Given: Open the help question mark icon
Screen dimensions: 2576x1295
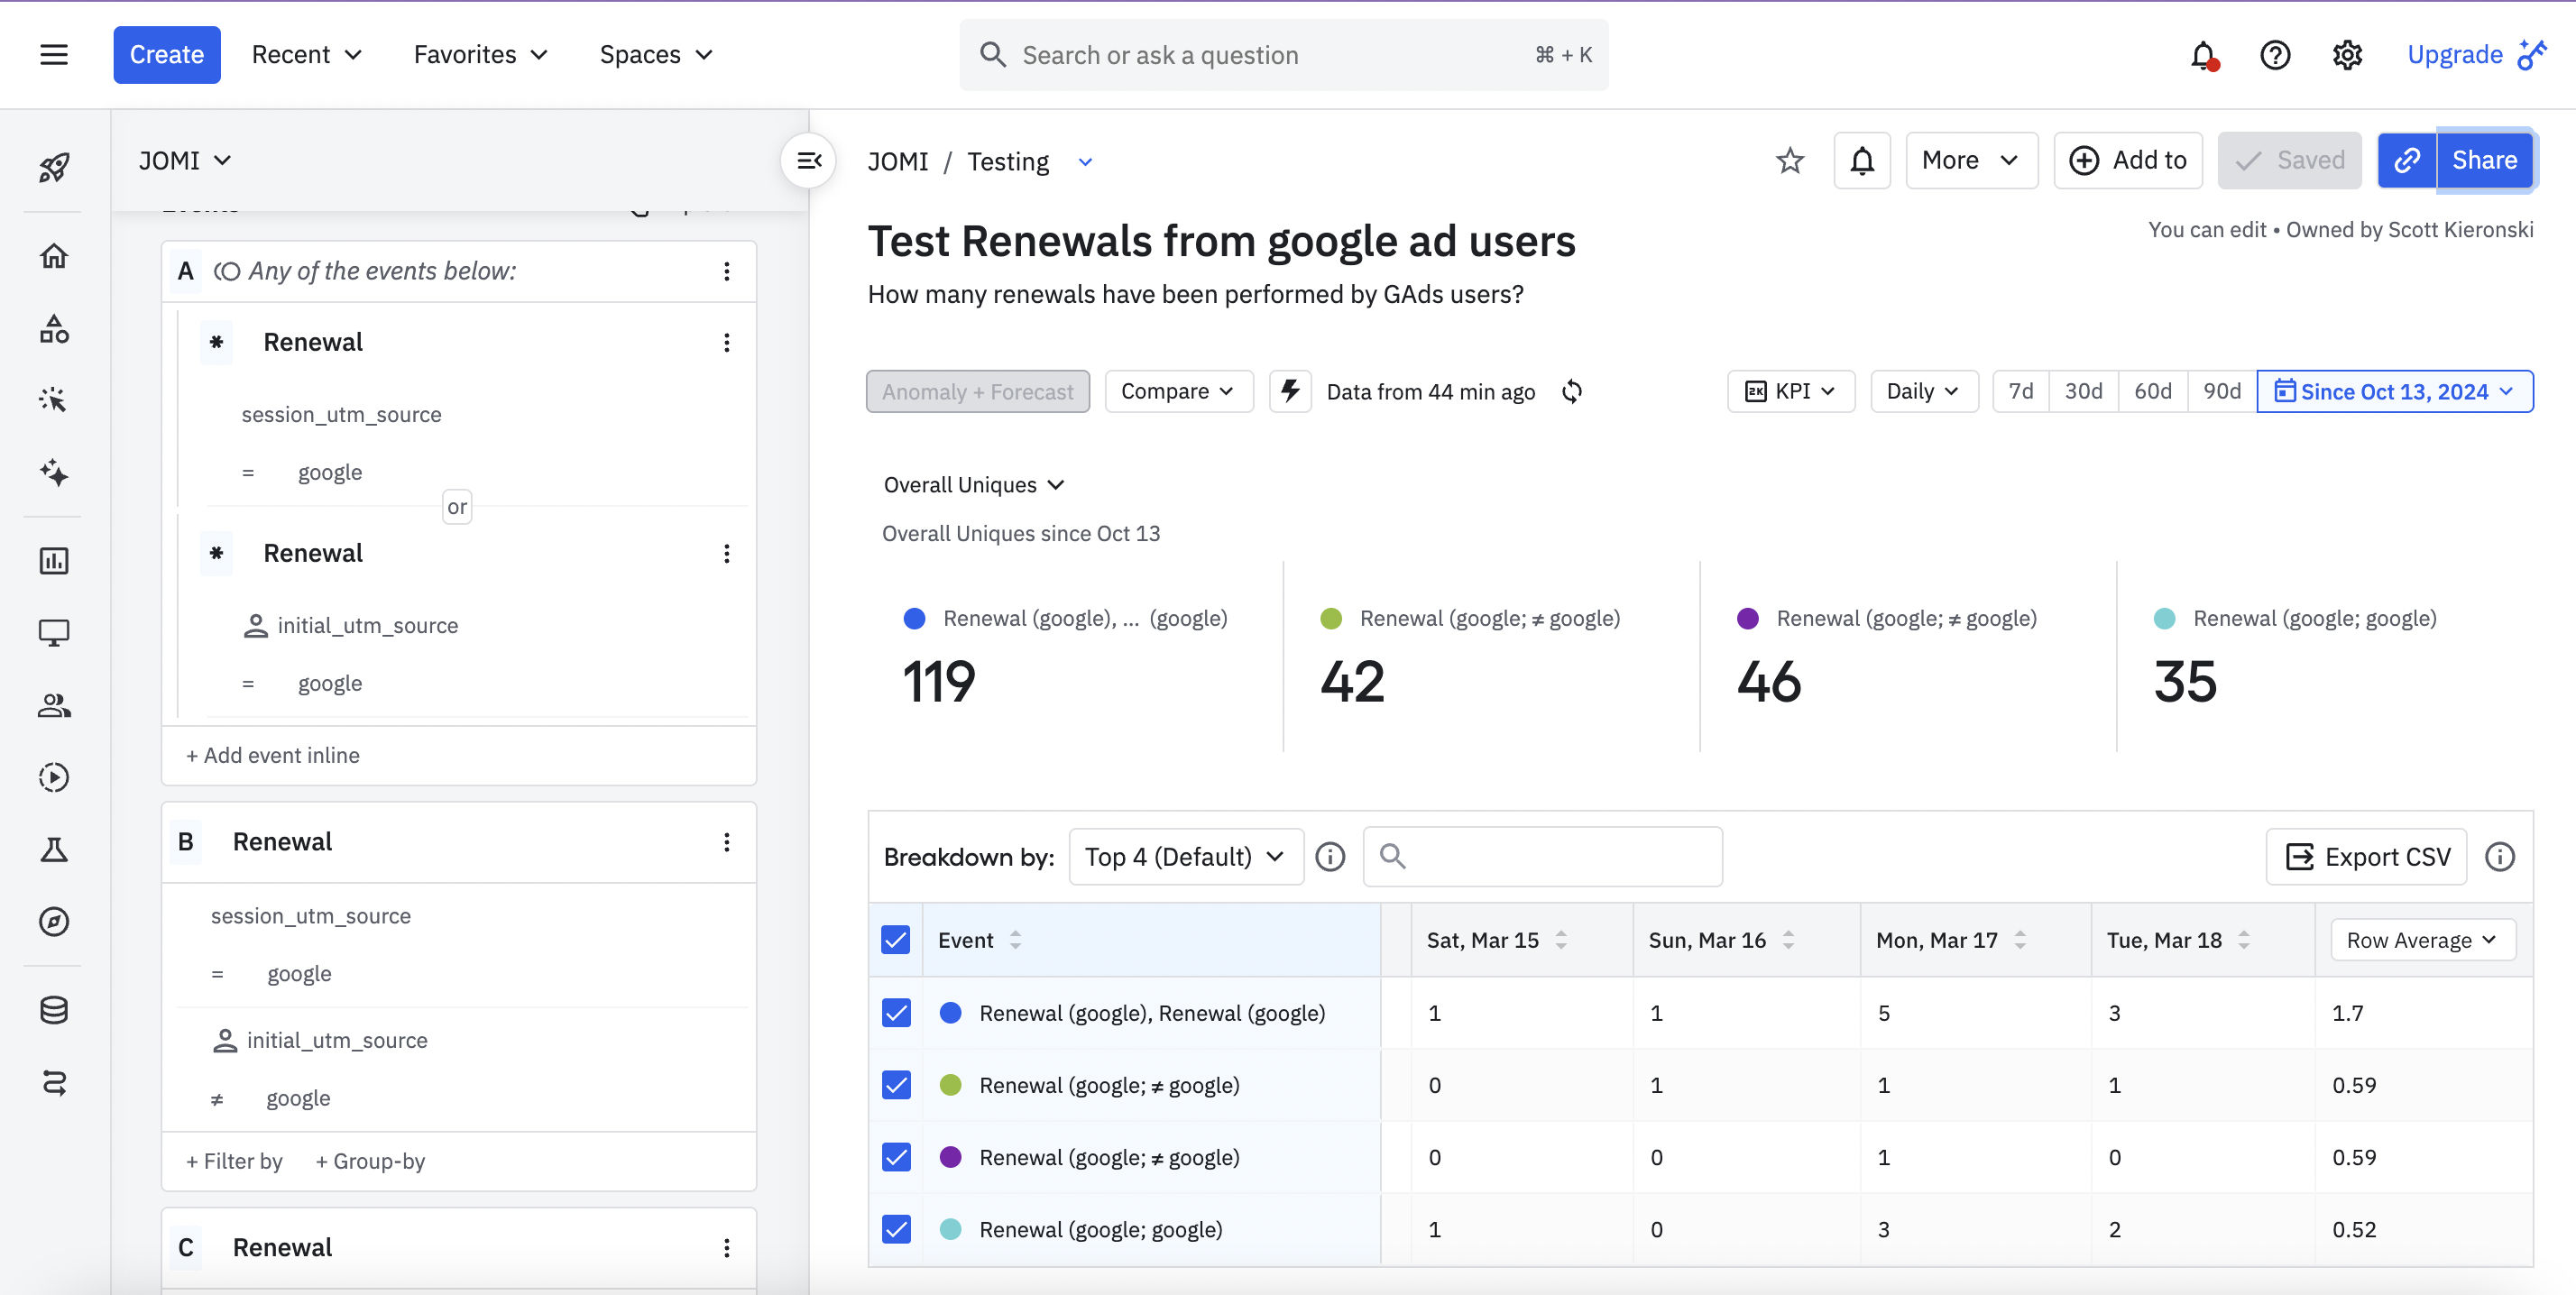Looking at the screenshot, I should (2275, 55).
